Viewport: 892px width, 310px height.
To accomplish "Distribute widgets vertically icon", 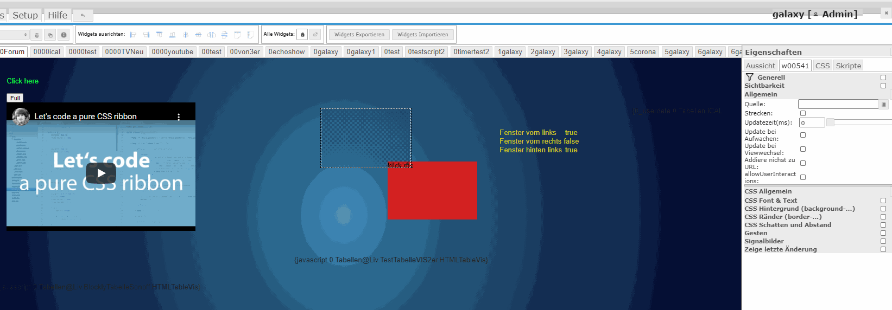I will point(224,35).
